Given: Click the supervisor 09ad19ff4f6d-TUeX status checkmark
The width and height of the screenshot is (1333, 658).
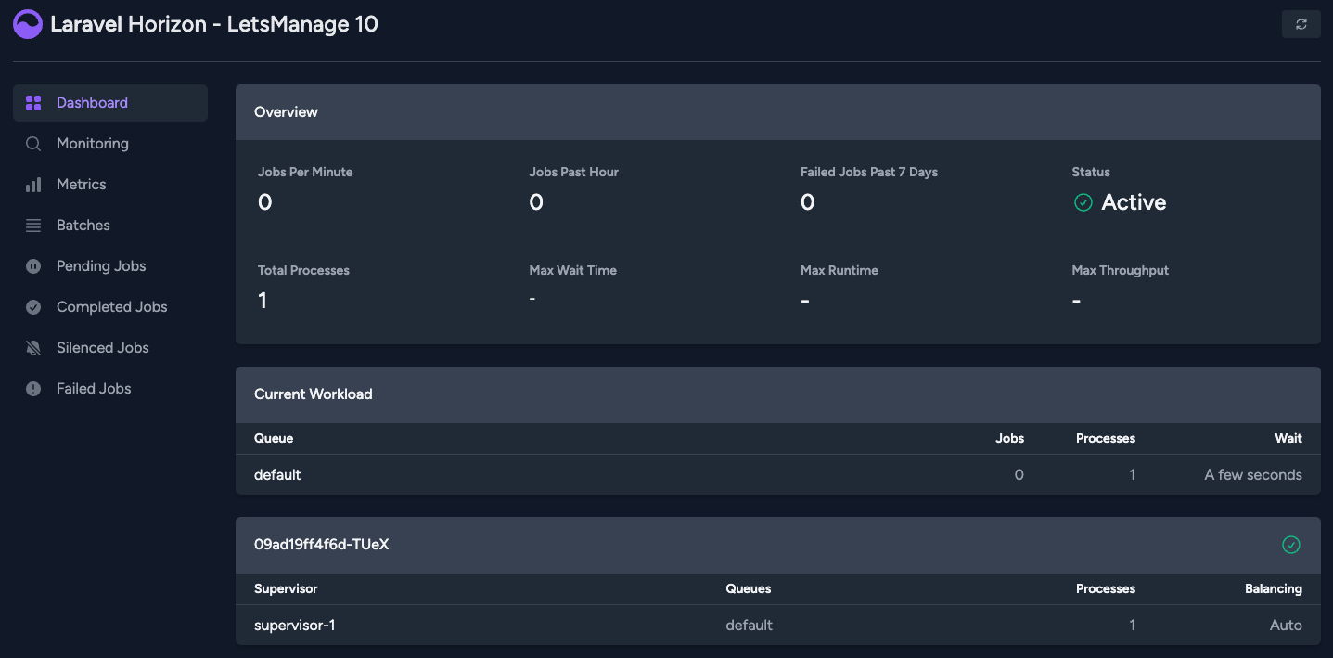Looking at the screenshot, I should point(1290,545).
